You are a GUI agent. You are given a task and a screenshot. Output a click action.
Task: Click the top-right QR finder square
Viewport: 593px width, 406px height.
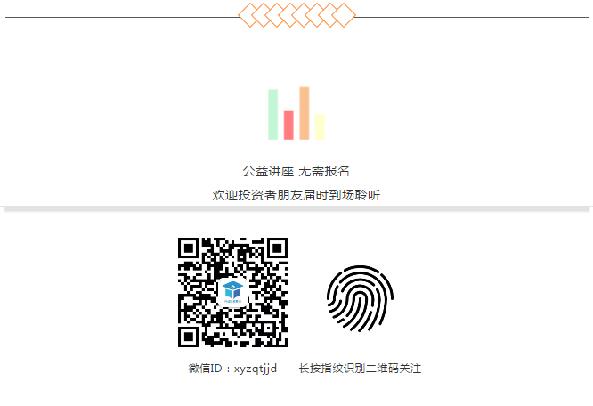pos(277,248)
